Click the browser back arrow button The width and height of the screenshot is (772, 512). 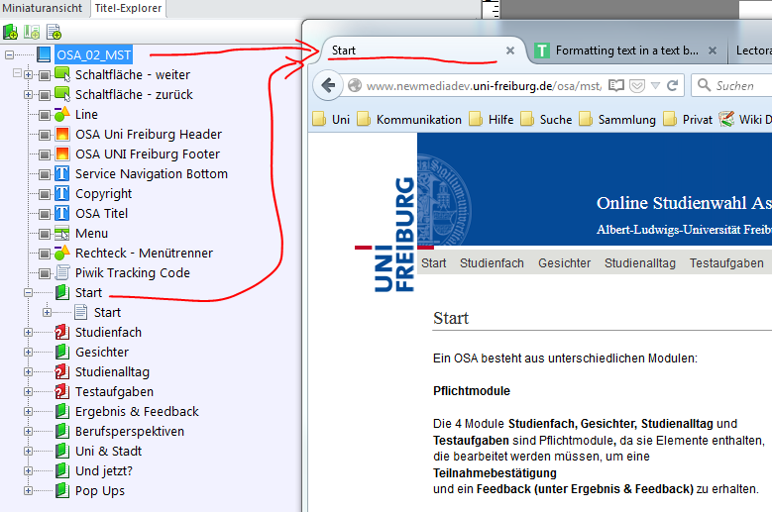pos(327,85)
